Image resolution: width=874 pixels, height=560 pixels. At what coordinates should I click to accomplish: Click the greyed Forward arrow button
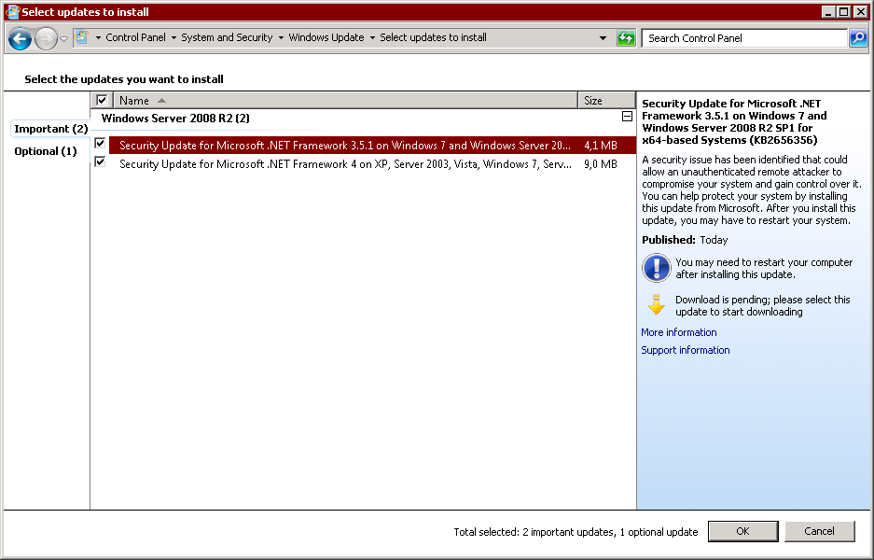click(x=46, y=38)
